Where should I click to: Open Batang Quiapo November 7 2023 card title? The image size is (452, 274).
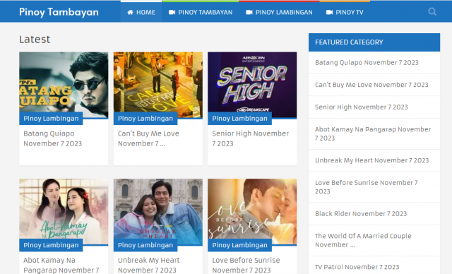click(53, 138)
